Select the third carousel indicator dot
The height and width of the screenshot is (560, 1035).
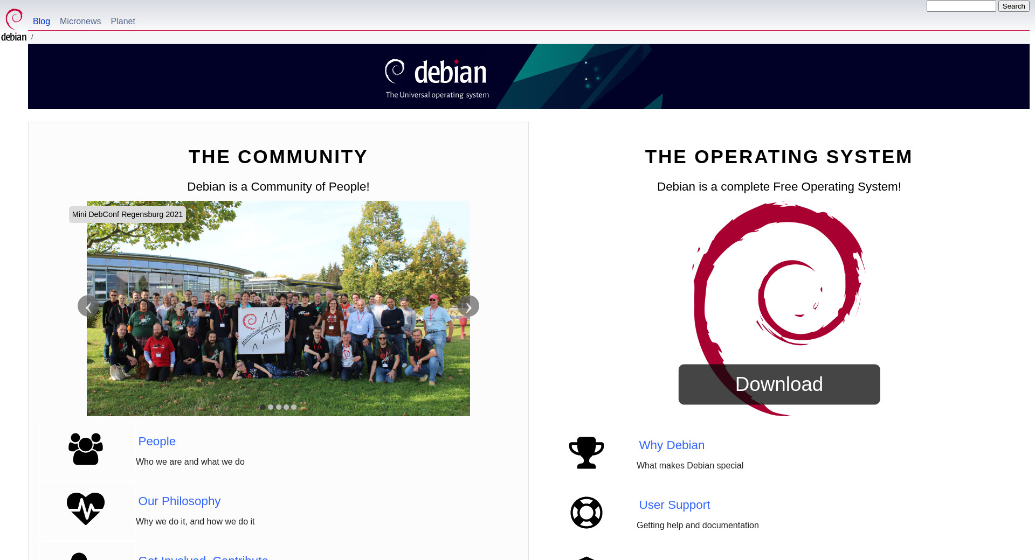(x=279, y=407)
